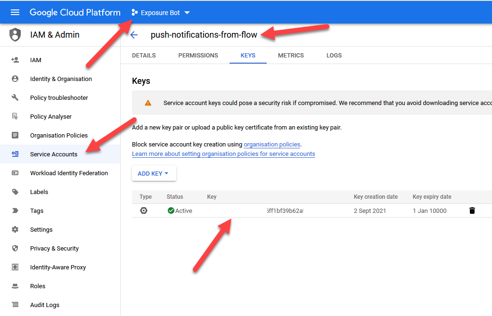492x316 pixels.
Task: Click the back arrow beside push-notifications-from-flow
Action: [134, 35]
